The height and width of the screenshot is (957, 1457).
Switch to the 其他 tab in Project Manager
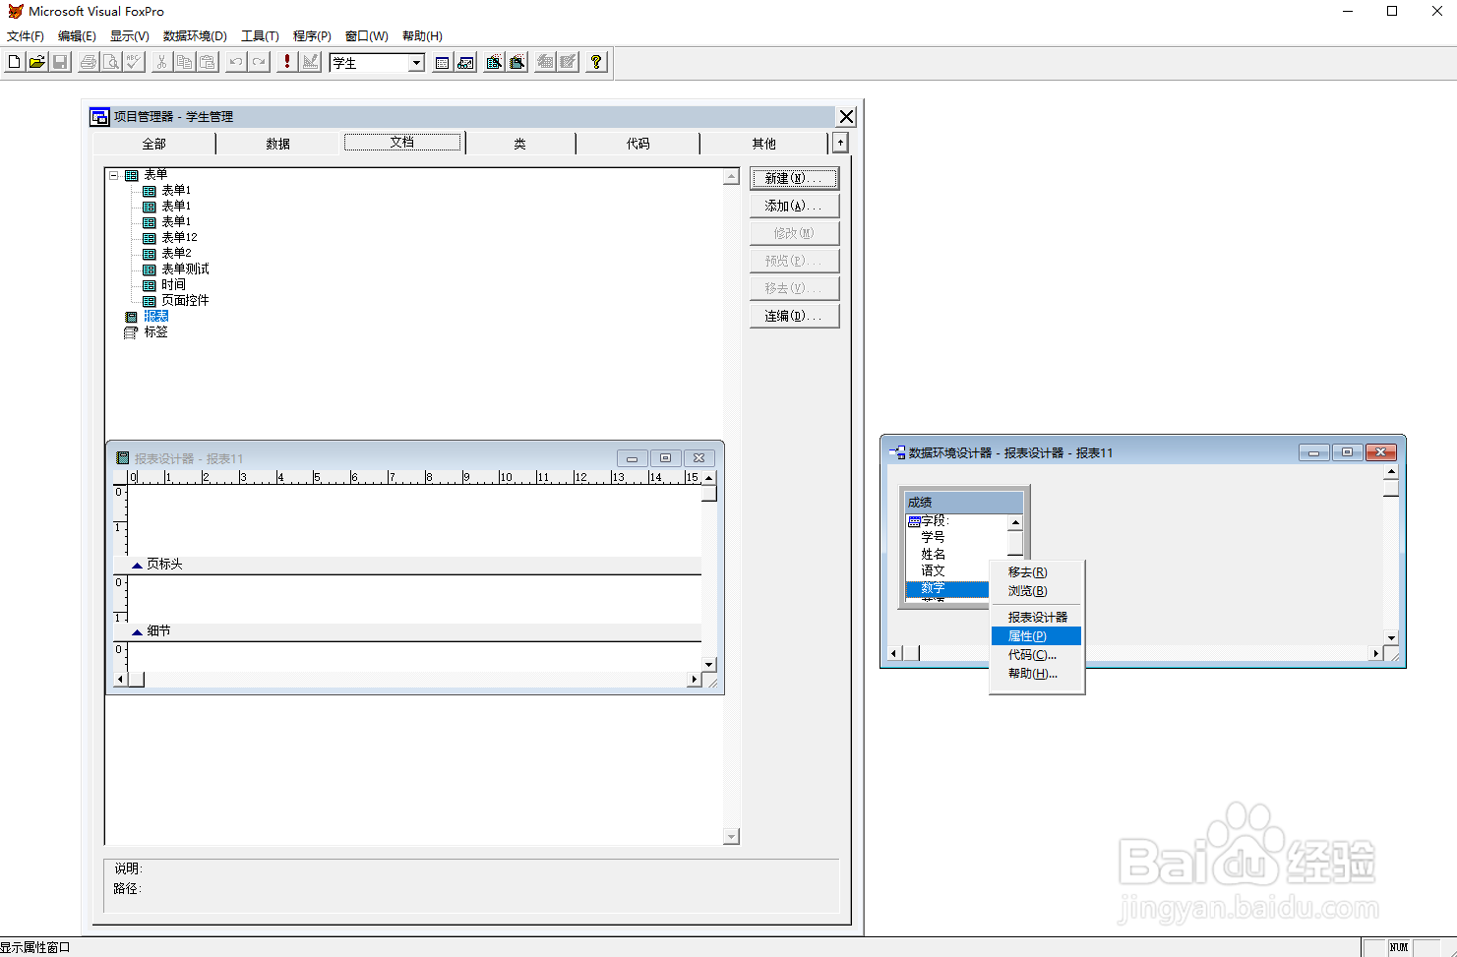click(764, 144)
